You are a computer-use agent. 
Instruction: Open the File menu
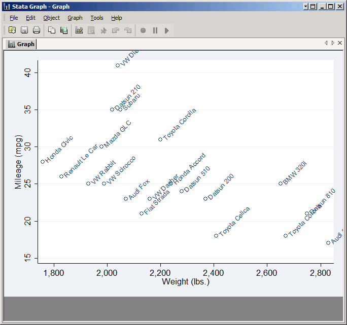pyautogui.click(x=14, y=18)
